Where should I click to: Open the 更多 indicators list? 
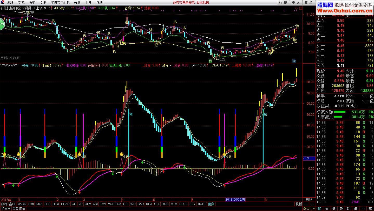point(211,204)
